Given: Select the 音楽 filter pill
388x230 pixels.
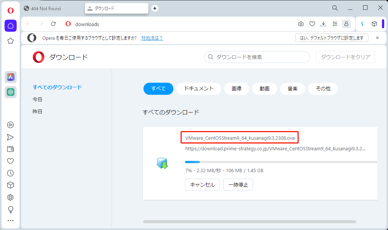Looking at the screenshot, I should click(x=293, y=89).
